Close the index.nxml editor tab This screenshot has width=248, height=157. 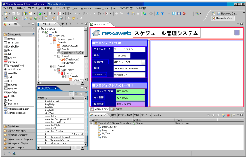(x=108, y=24)
